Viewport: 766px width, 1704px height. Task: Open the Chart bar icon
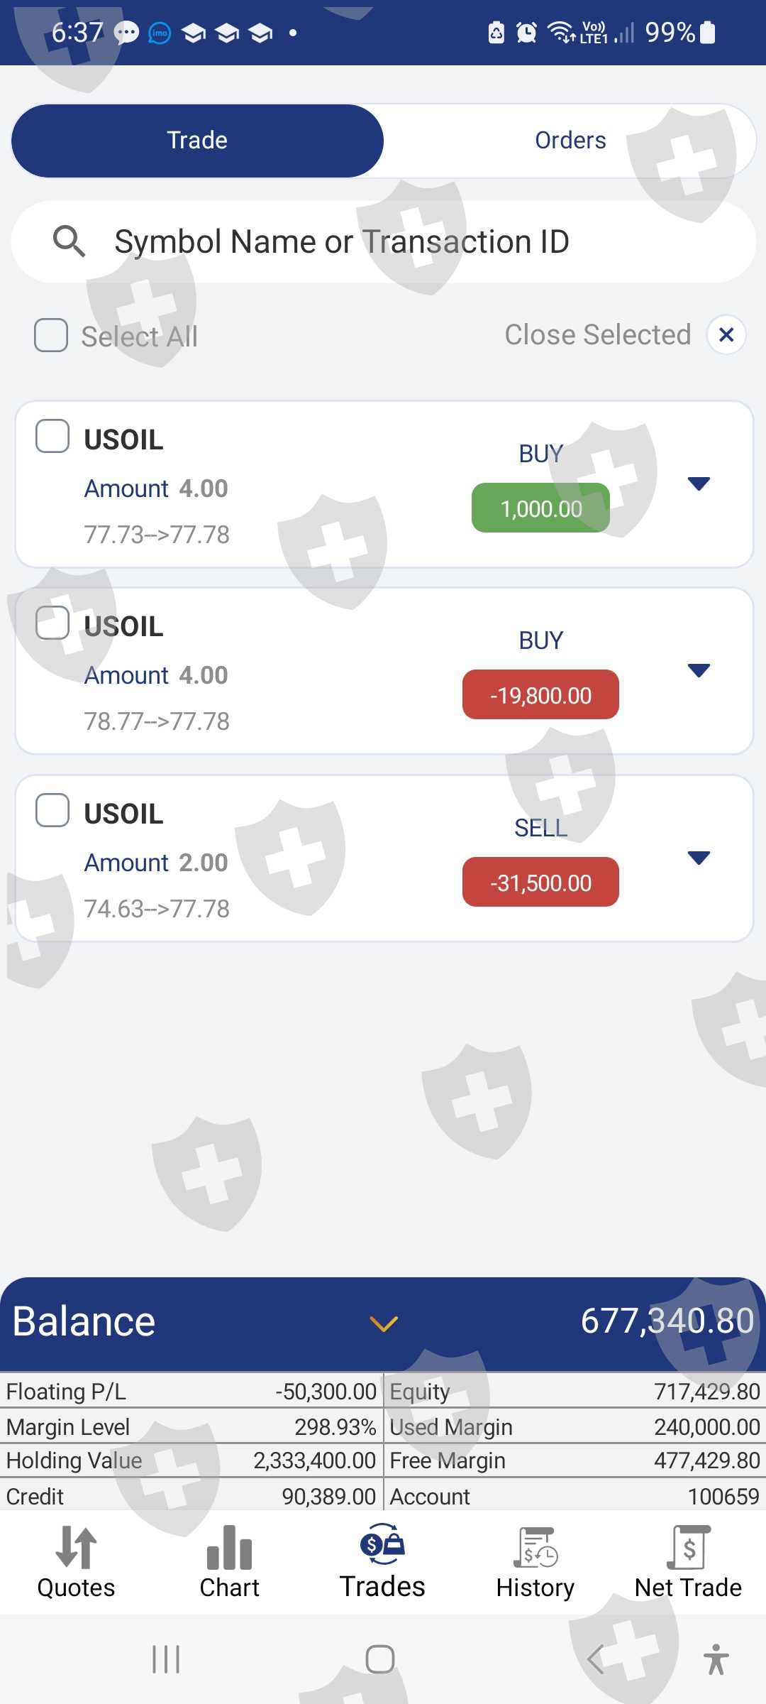click(229, 1548)
